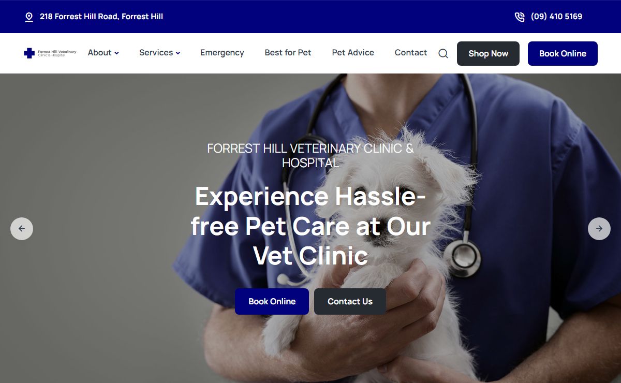621x383 pixels.
Task: Click the Forrest Hill Veterinary Clinic & Hospital subtitle
Action: click(x=310, y=155)
